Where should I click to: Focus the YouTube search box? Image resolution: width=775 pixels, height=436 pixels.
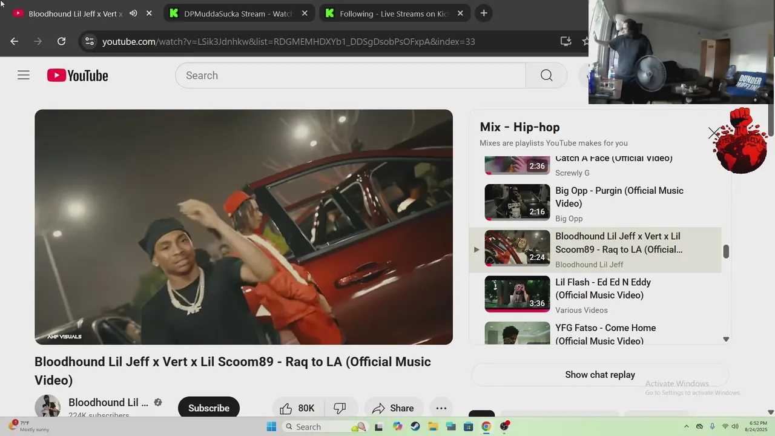click(351, 75)
